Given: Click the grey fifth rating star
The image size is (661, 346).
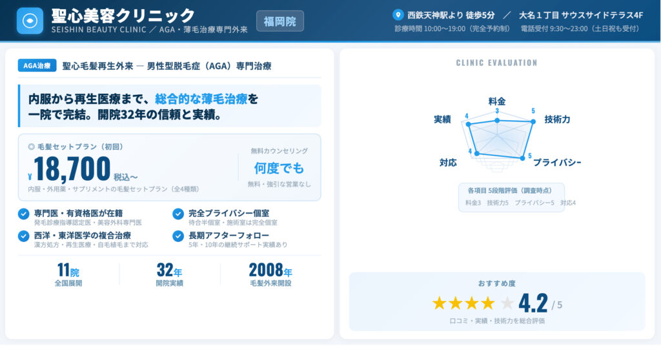Looking at the screenshot, I should point(507,303).
